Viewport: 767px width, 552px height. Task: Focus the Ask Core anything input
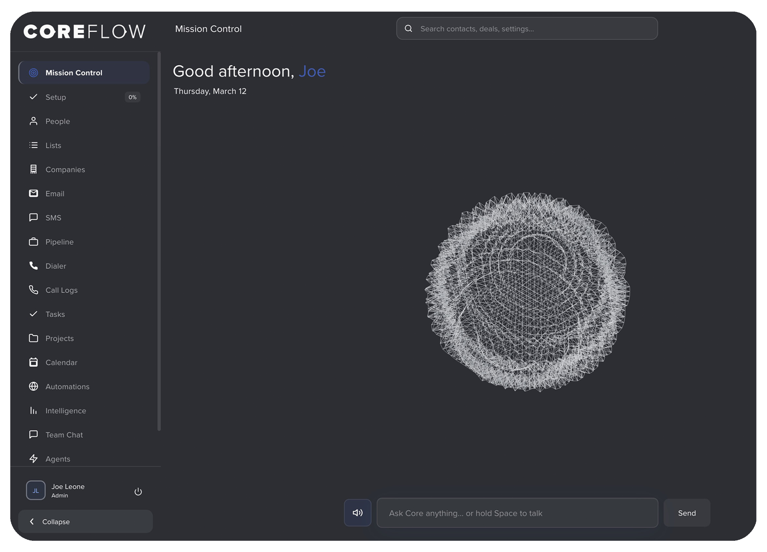pos(517,513)
